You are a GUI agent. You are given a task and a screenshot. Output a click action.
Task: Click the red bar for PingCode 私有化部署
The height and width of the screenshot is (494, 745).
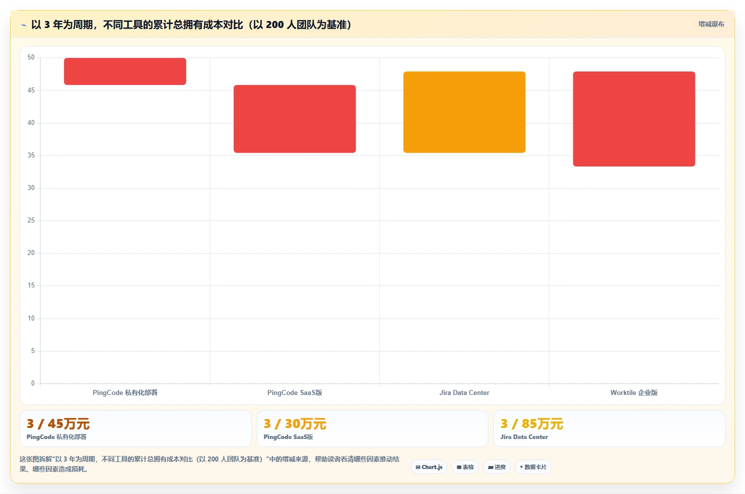click(x=125, y=71)
